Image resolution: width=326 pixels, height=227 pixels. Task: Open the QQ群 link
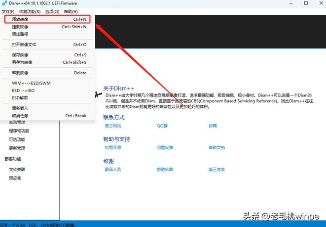click(x=162, y=126)
